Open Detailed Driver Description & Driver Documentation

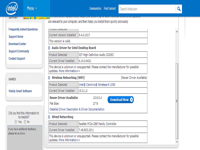(x=77, y=109)
